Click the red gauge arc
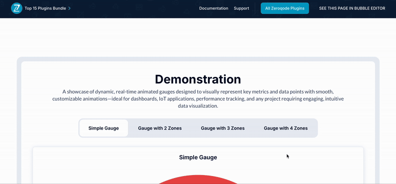The width and height of the screenshot is (396, 184). (x=198, y=179)
